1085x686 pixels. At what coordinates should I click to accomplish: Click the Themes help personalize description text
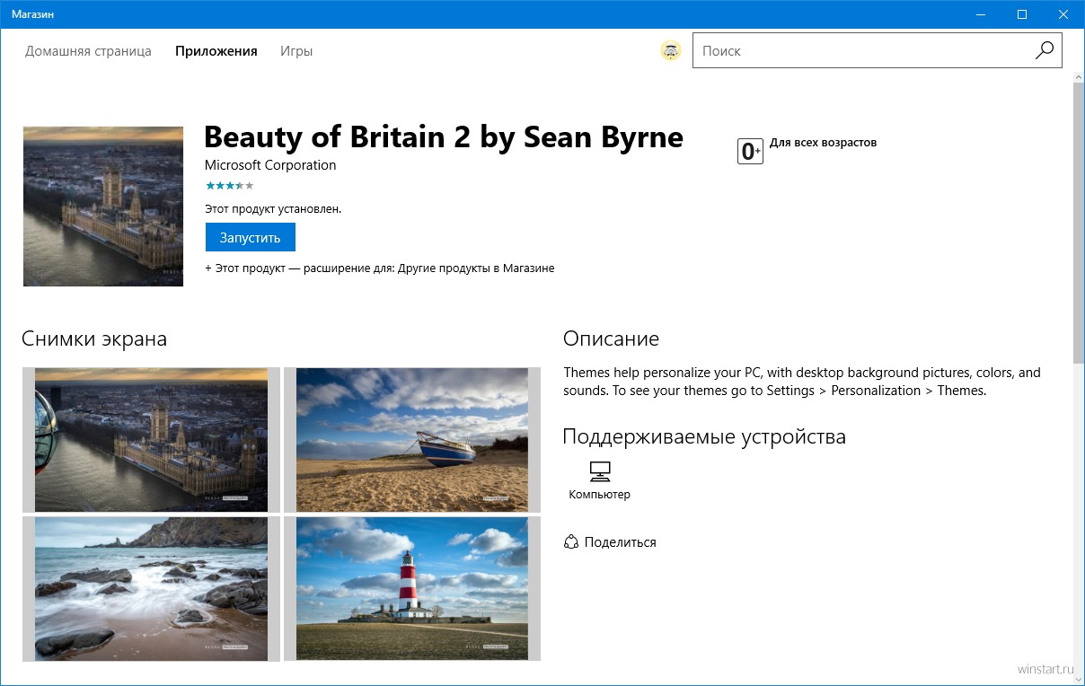(x=802, y=382)
